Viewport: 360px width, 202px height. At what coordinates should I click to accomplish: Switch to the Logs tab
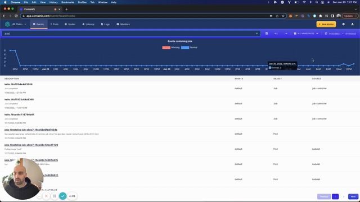tap(105, 24)
